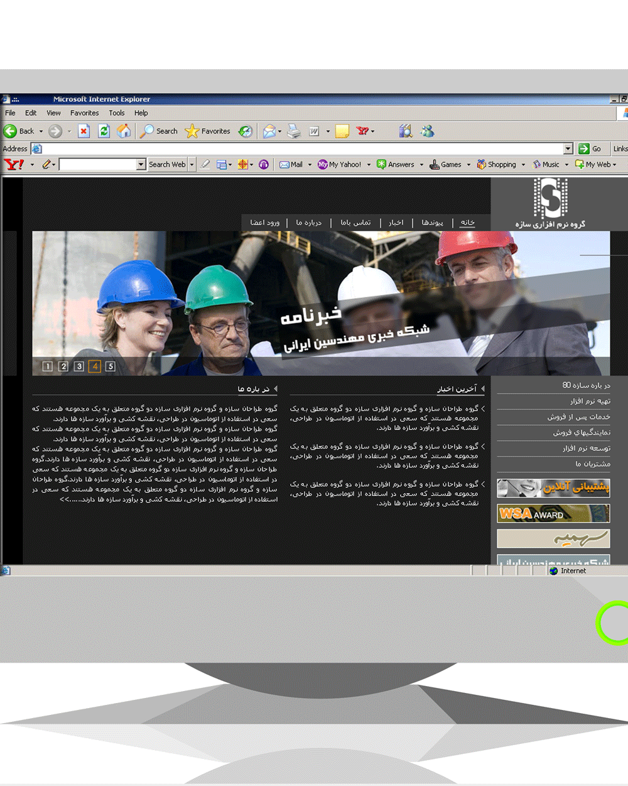Expand the Address bar dropdown arrow

click(x=568, y=148)
